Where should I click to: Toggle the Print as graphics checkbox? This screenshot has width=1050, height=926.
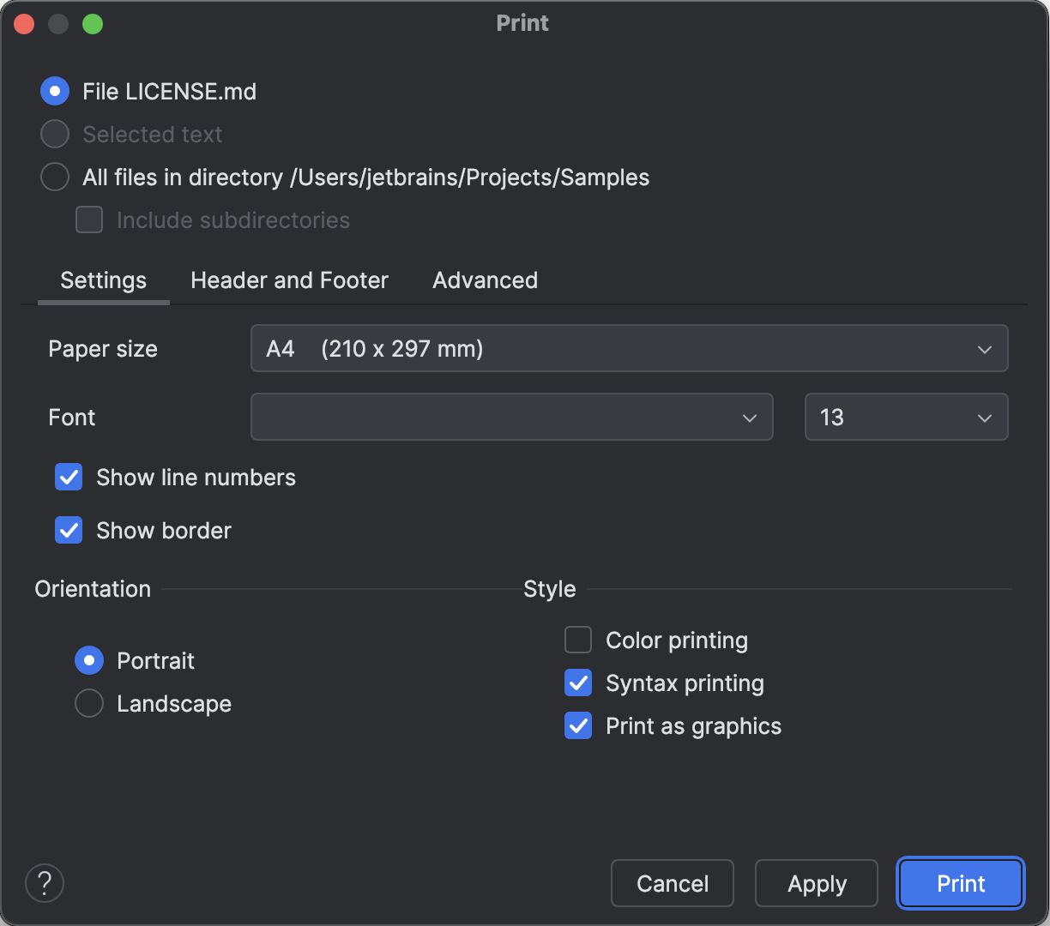(x=578, y=726)
